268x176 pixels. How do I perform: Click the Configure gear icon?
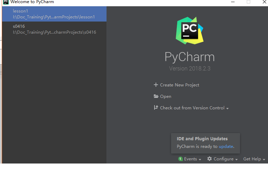(210, 159)
